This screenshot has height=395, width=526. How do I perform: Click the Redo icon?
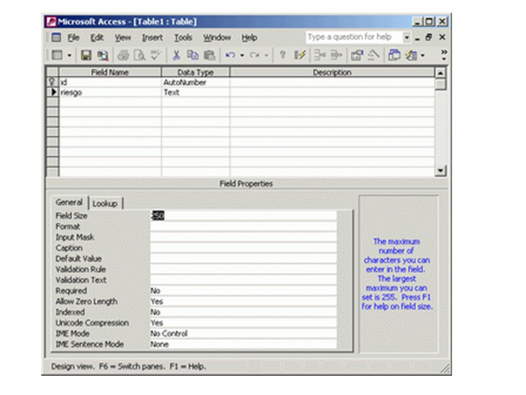tap(255, 55)
